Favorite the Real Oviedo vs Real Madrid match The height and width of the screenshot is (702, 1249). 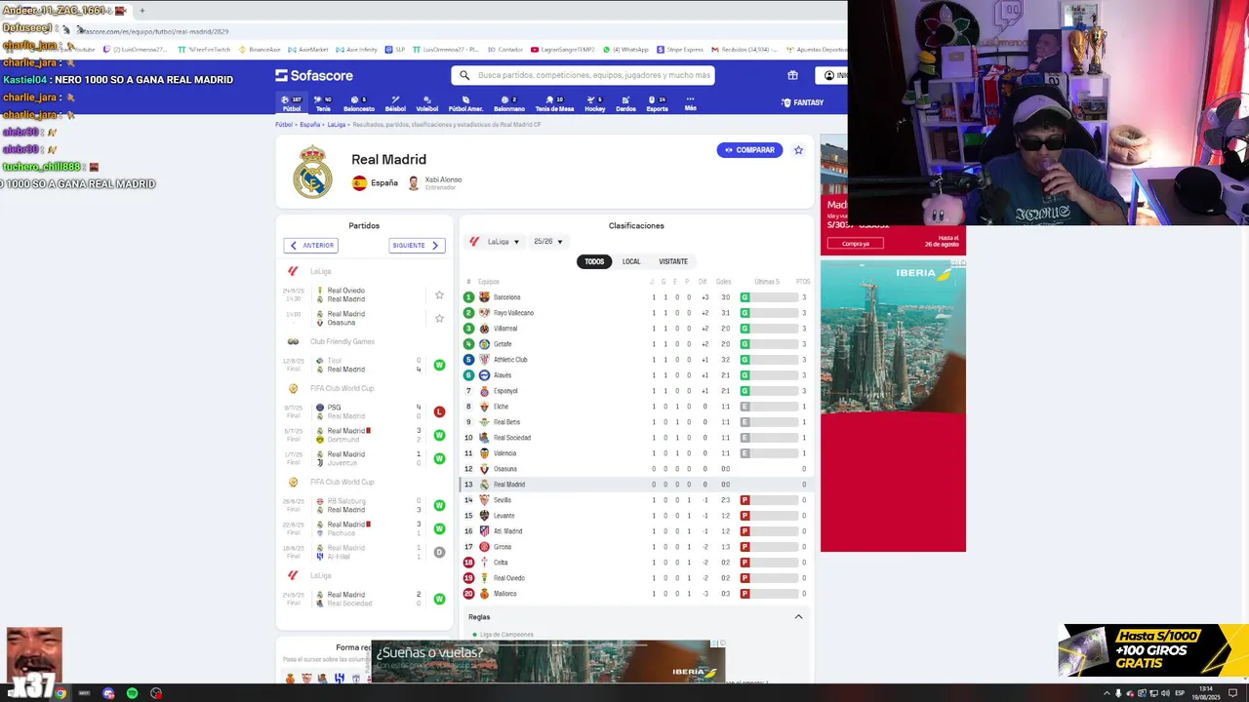point(439,294)
